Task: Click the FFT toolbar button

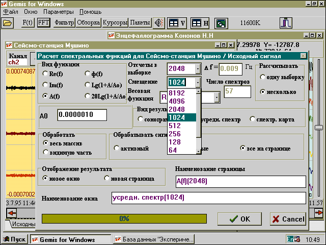Action: pos(44,23)
